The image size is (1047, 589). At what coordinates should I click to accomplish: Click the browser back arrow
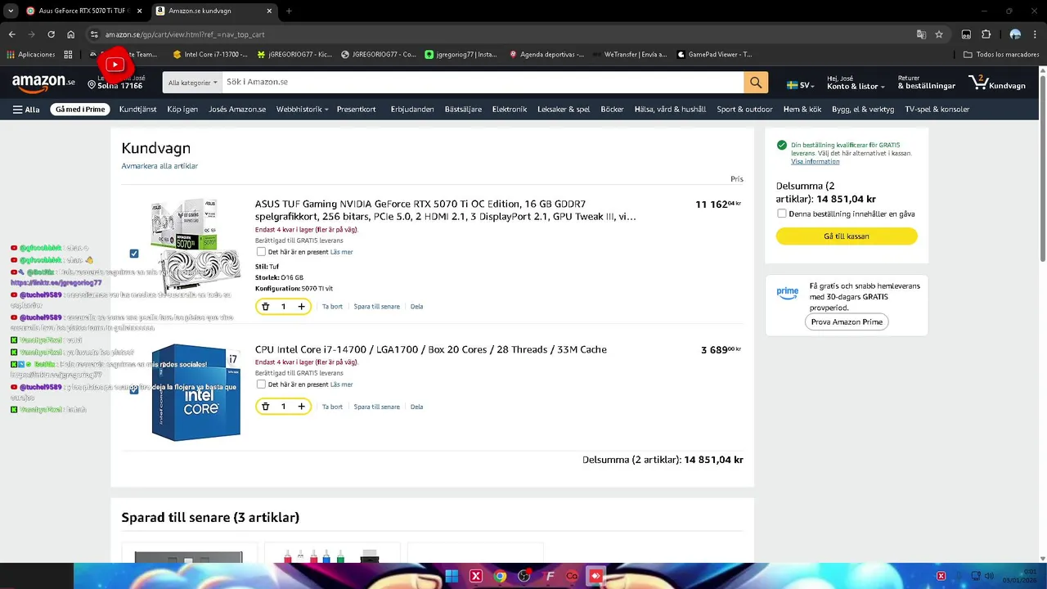click(x=11, y=34)
